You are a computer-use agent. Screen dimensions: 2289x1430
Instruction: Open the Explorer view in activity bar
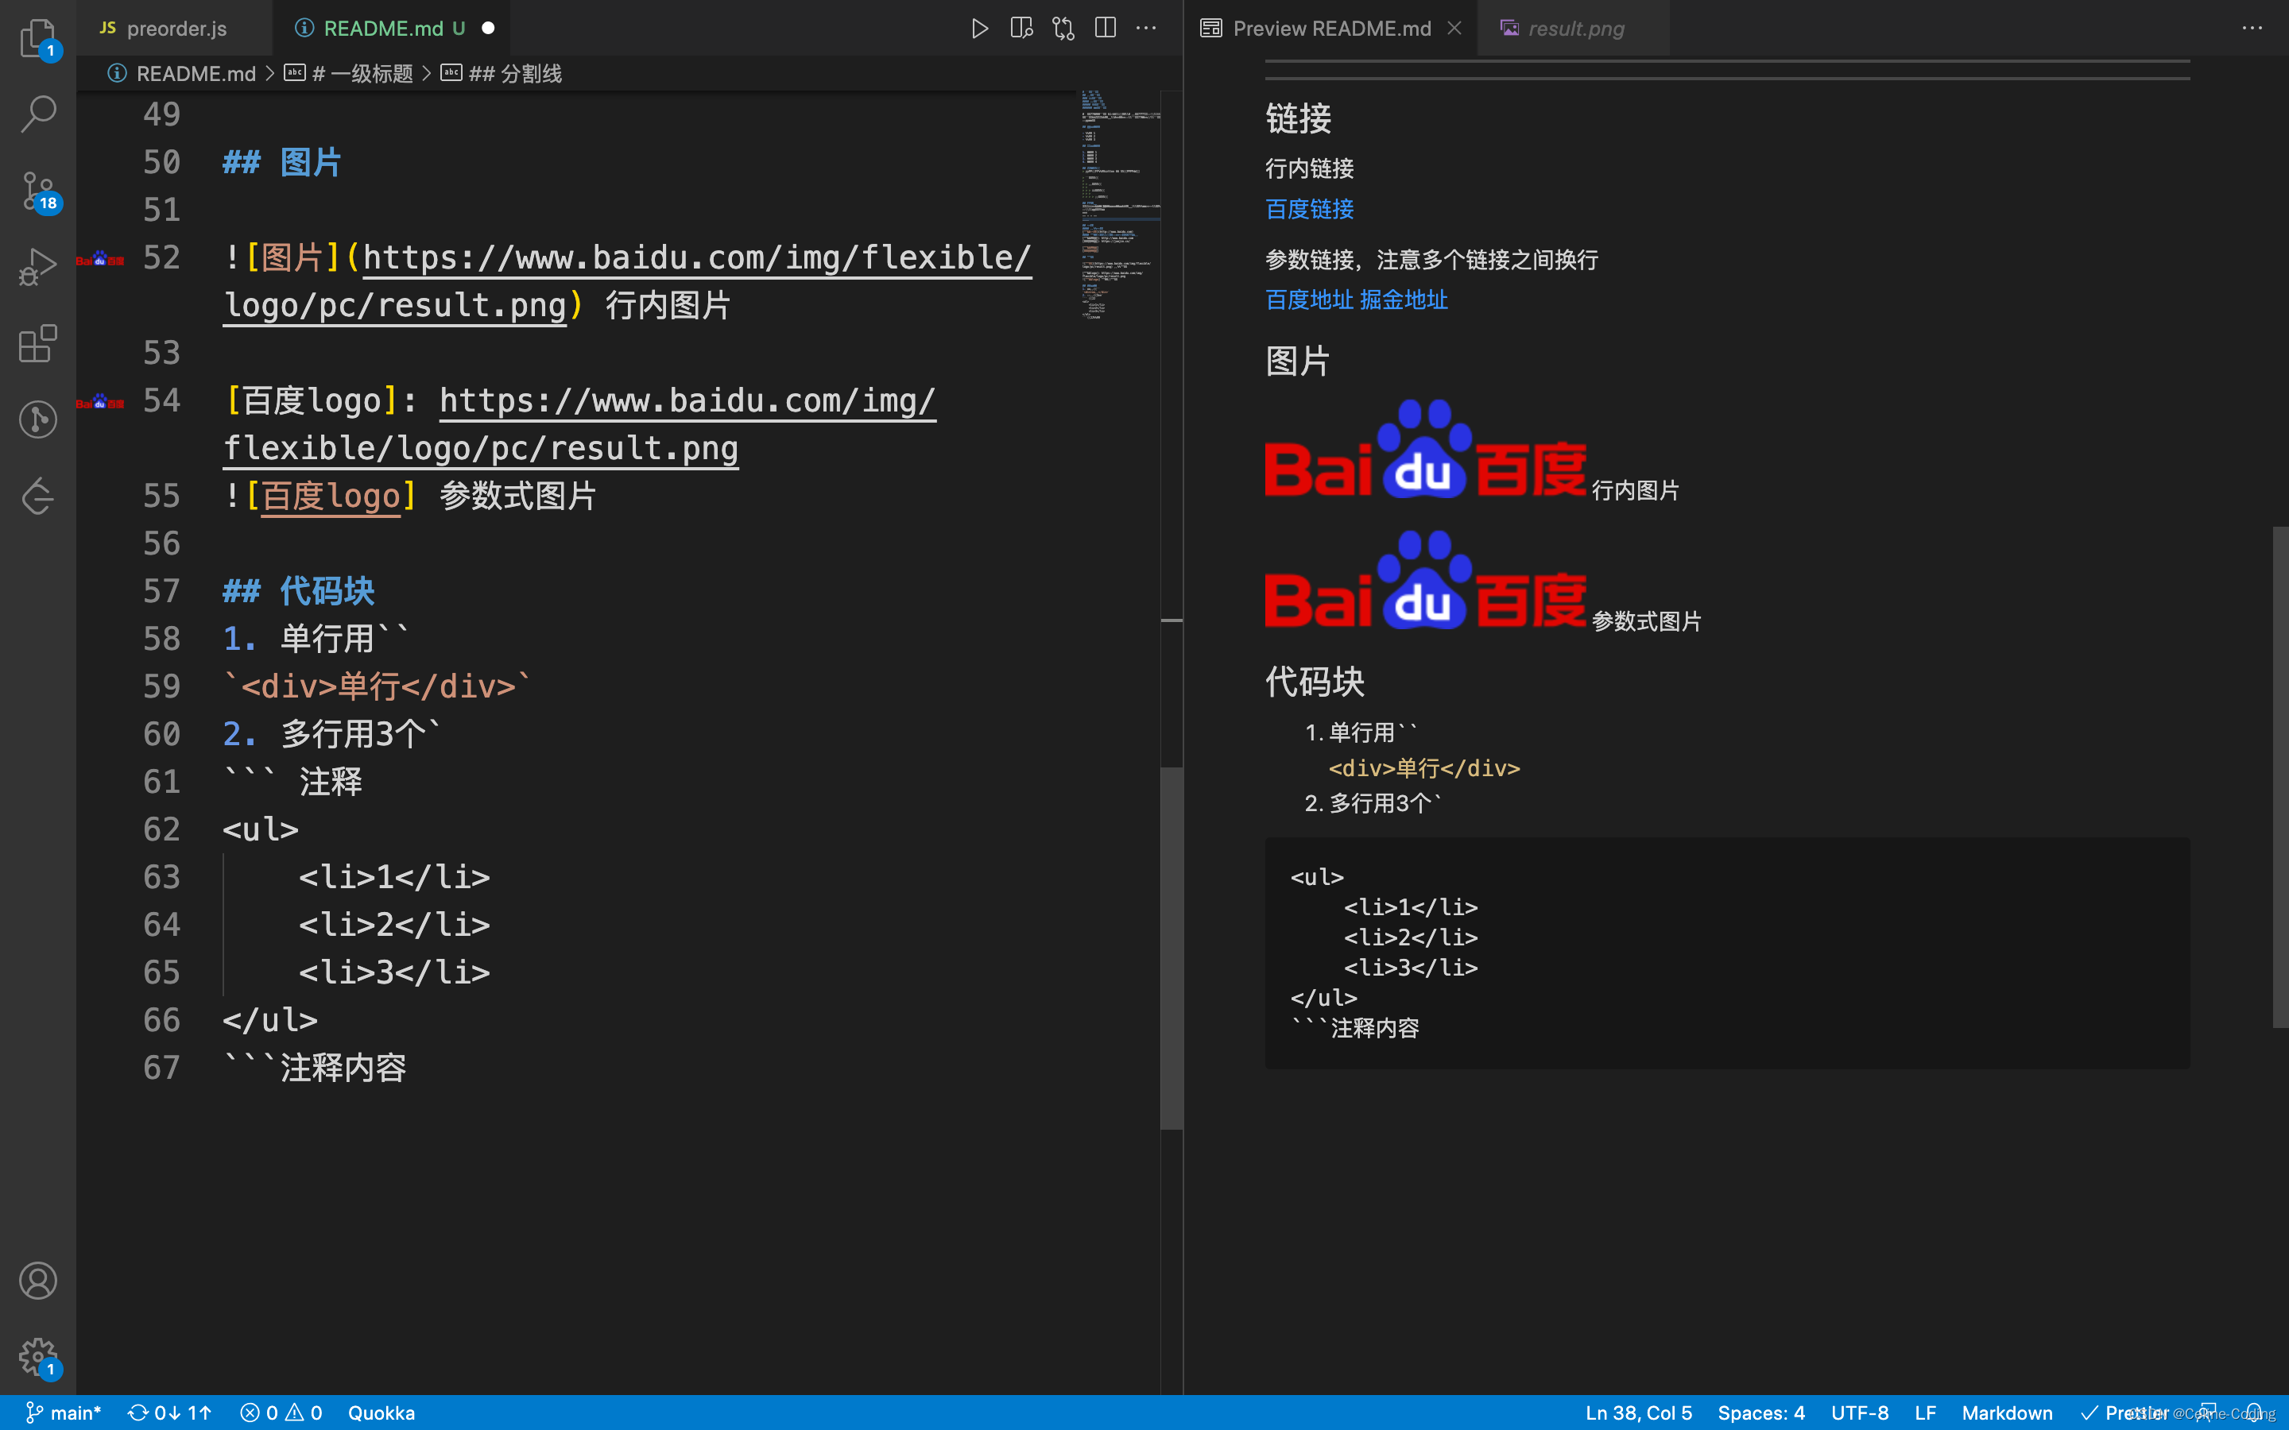pyautogui.click(x=38, y=38)
